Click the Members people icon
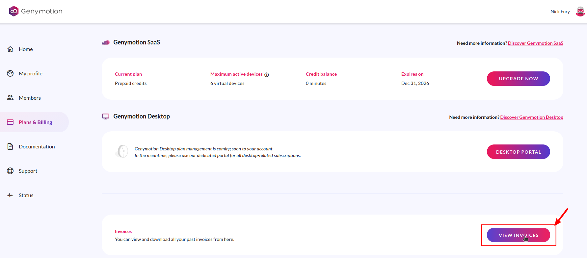 point(10,98)
